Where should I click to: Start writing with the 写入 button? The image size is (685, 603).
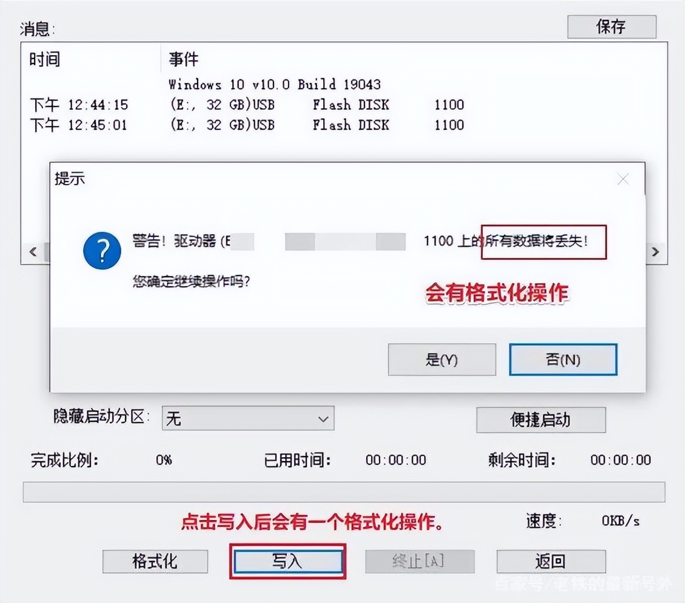(288, 561)
